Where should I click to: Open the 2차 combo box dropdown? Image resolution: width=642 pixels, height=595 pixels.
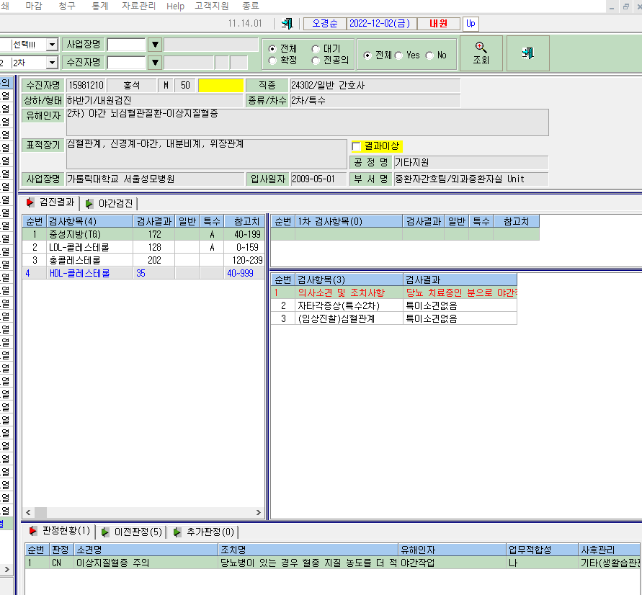[52, 63]
